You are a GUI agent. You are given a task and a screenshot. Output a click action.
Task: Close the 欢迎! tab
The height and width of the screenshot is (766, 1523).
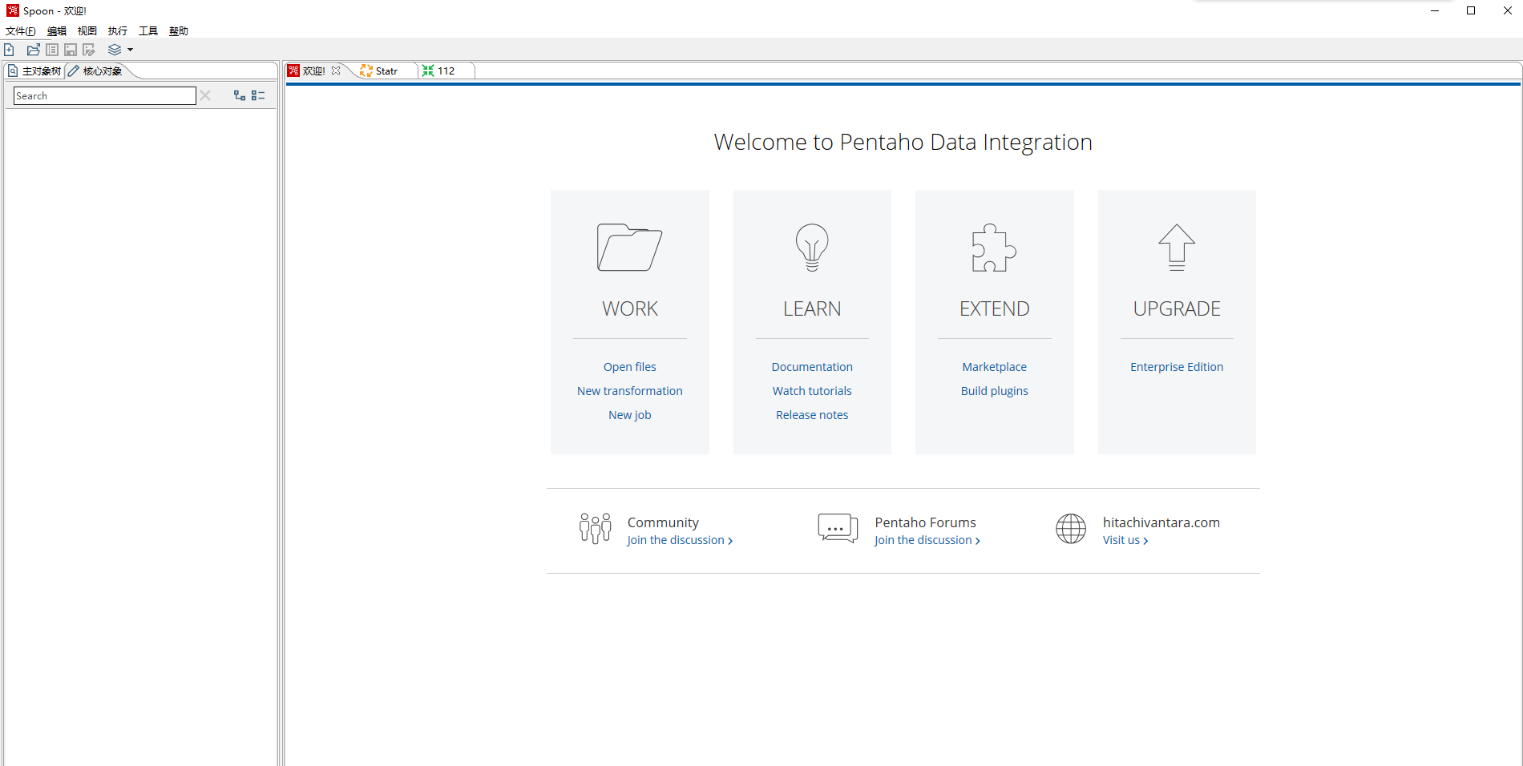click(336, 71)
